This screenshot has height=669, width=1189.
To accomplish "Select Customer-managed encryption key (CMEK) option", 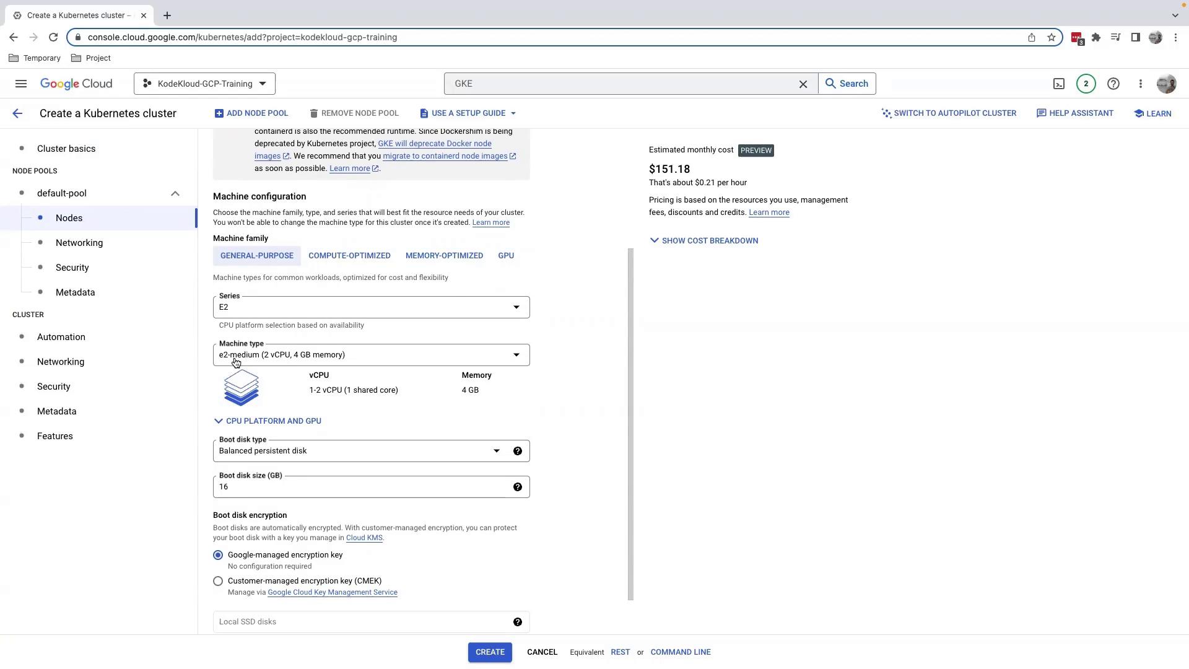I will pos(218,581).
